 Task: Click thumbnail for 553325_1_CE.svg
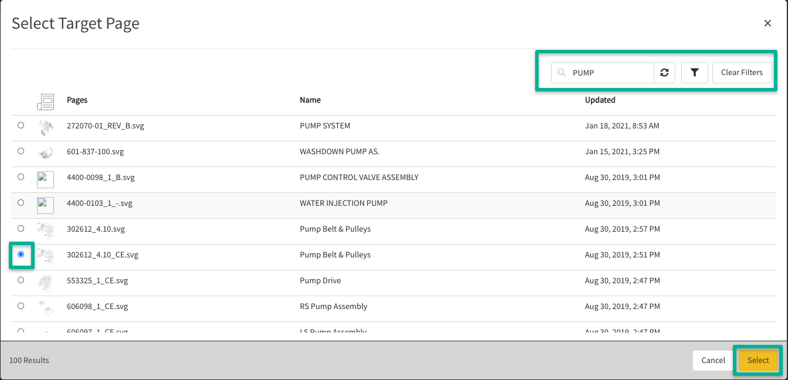[45, 282]
